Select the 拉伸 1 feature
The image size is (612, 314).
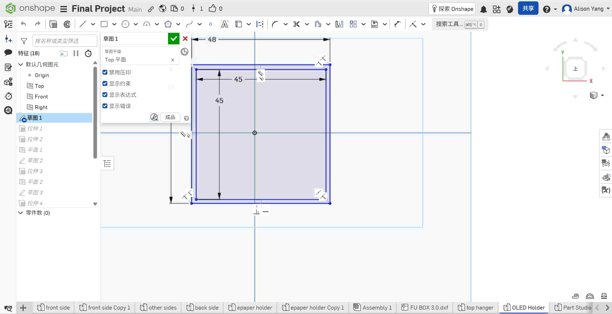coord(35,128)
